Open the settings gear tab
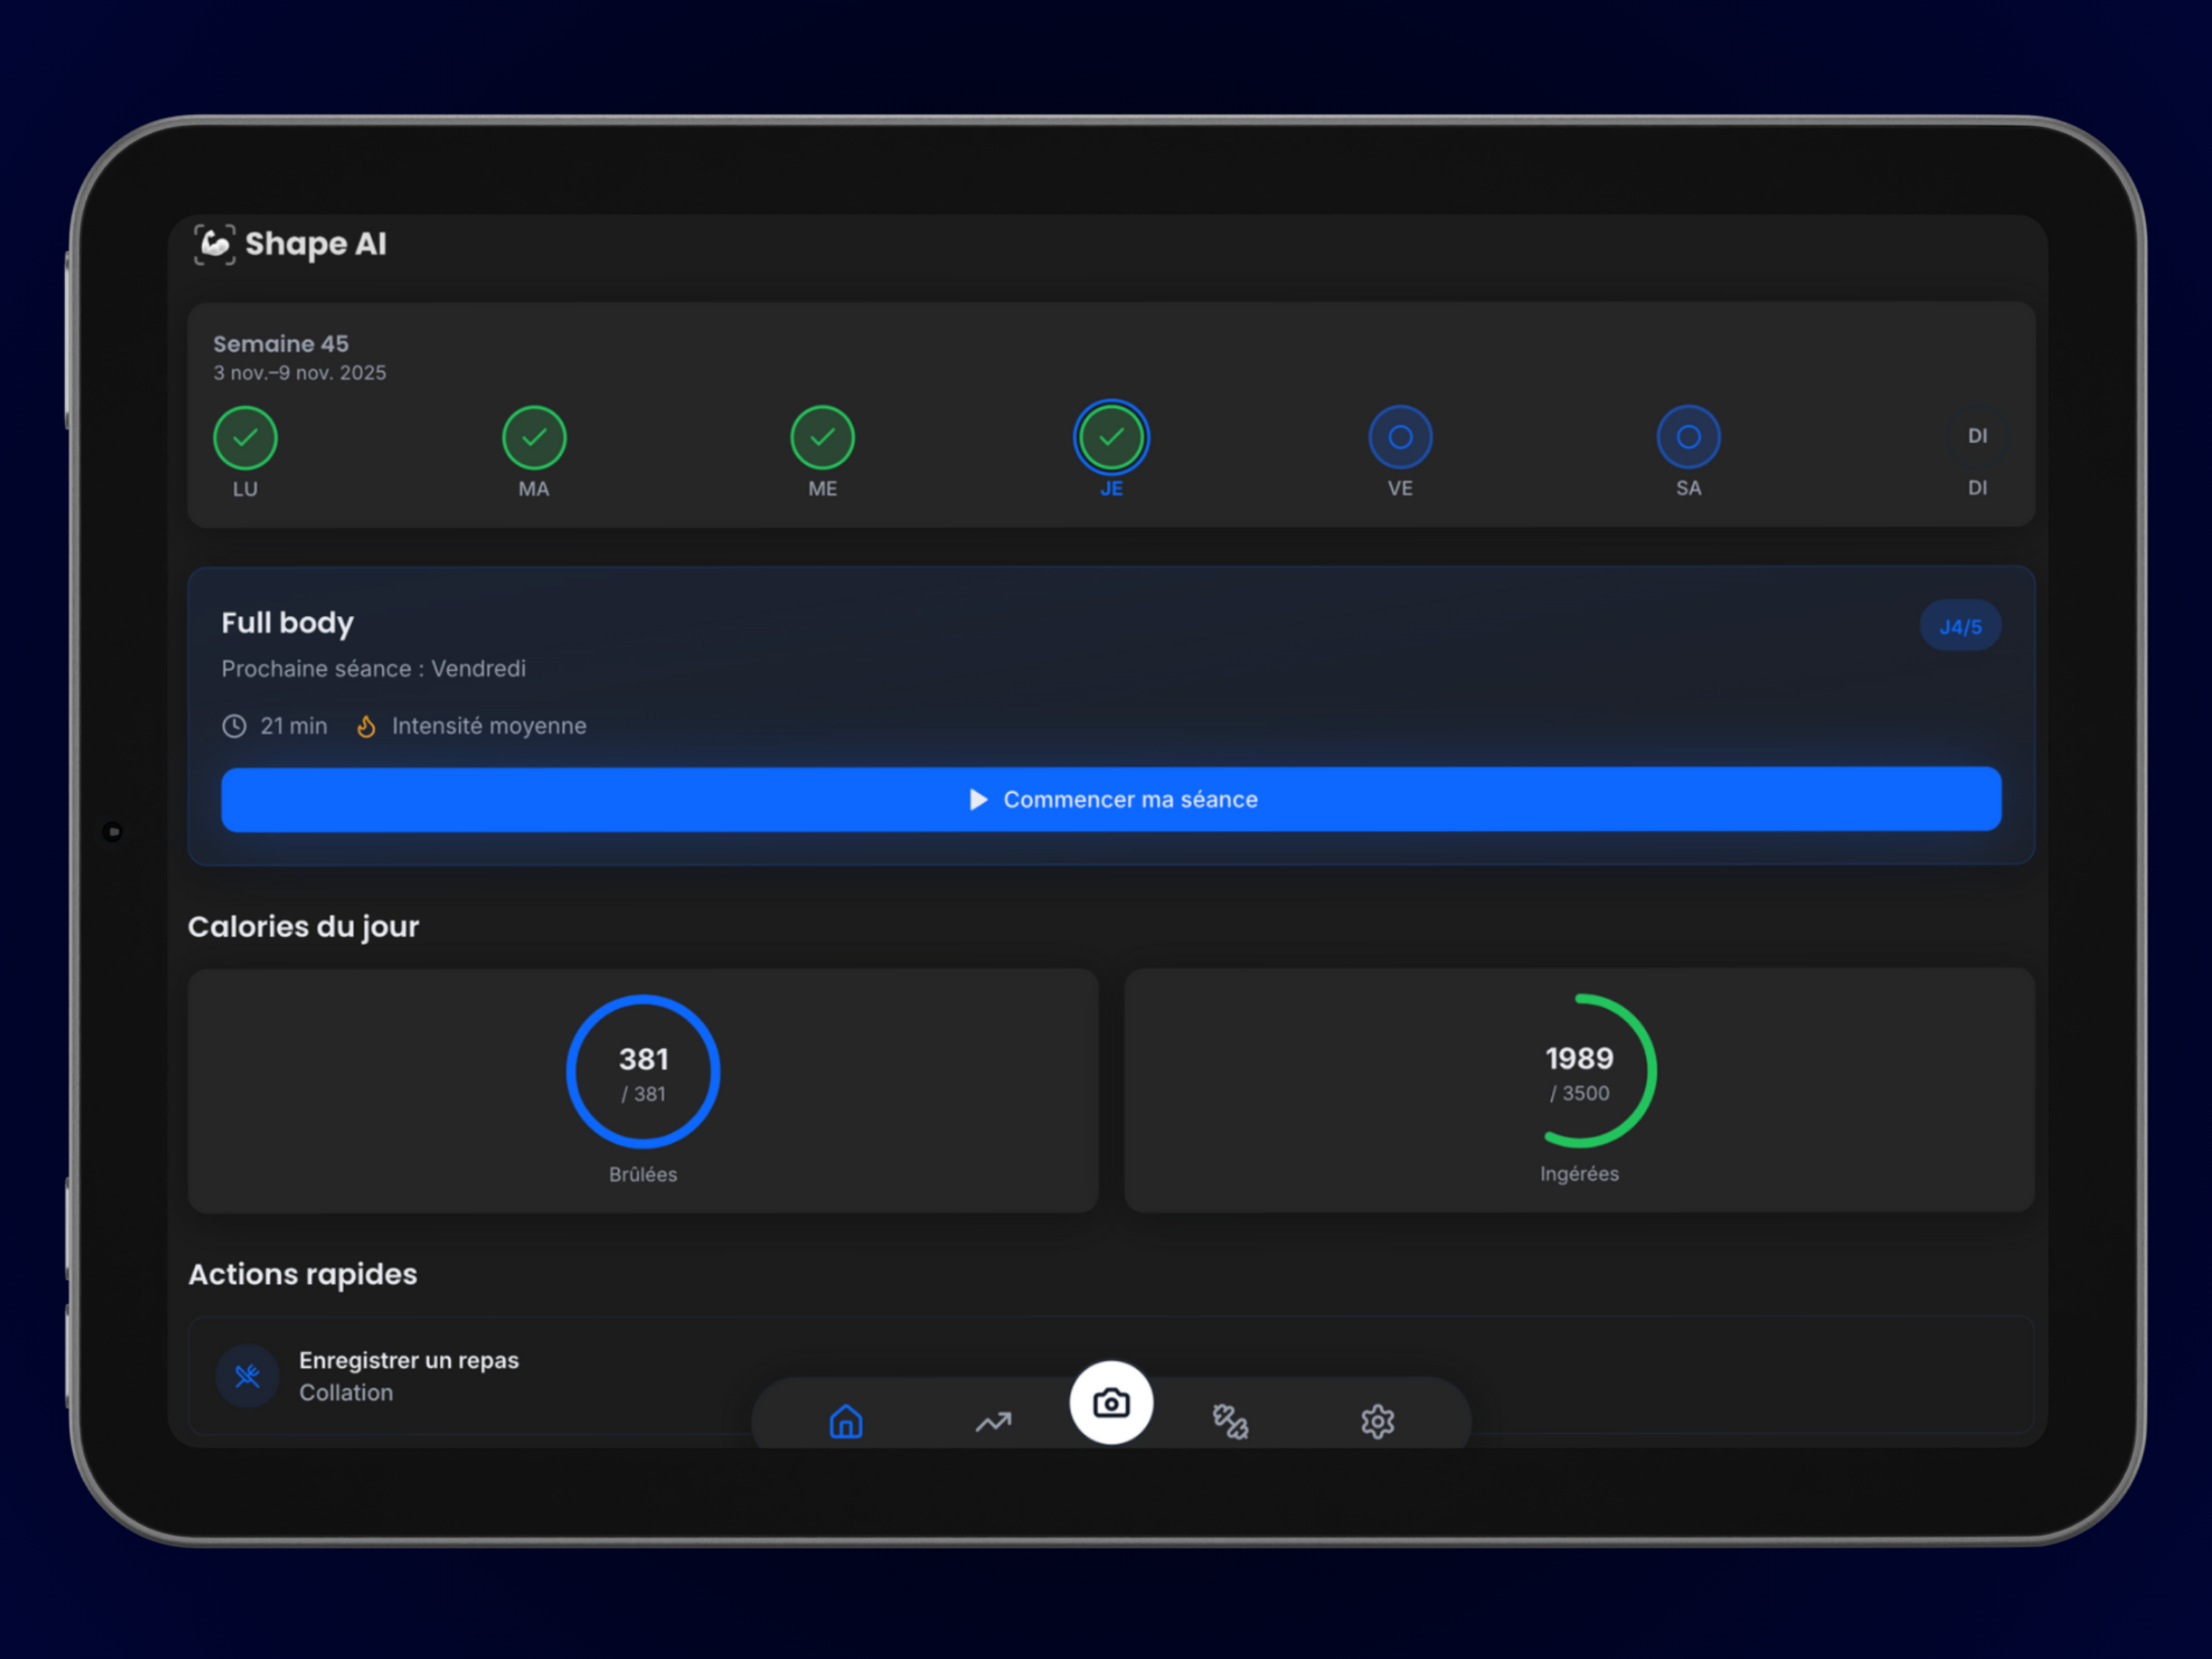The width and height of the screenshot is (2212, 1659). [1377, 1421]
